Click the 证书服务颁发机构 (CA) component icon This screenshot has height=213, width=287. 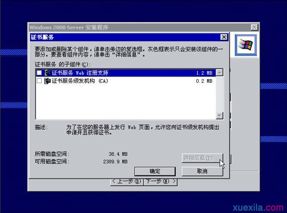(47, 81)
